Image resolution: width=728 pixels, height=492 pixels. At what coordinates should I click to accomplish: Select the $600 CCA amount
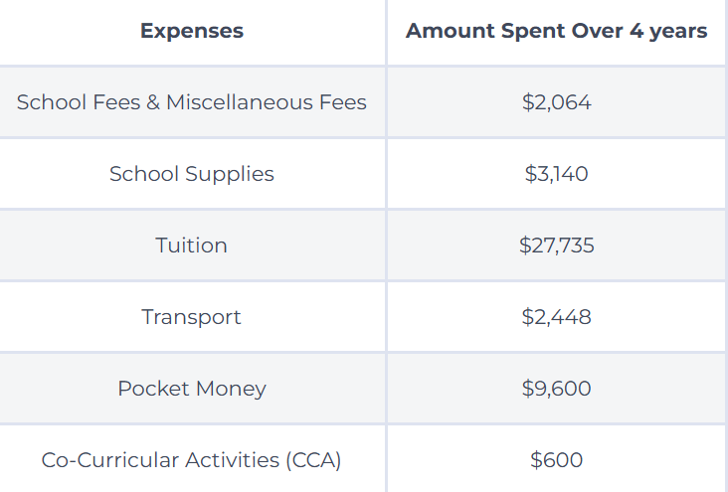pos(556,460)
